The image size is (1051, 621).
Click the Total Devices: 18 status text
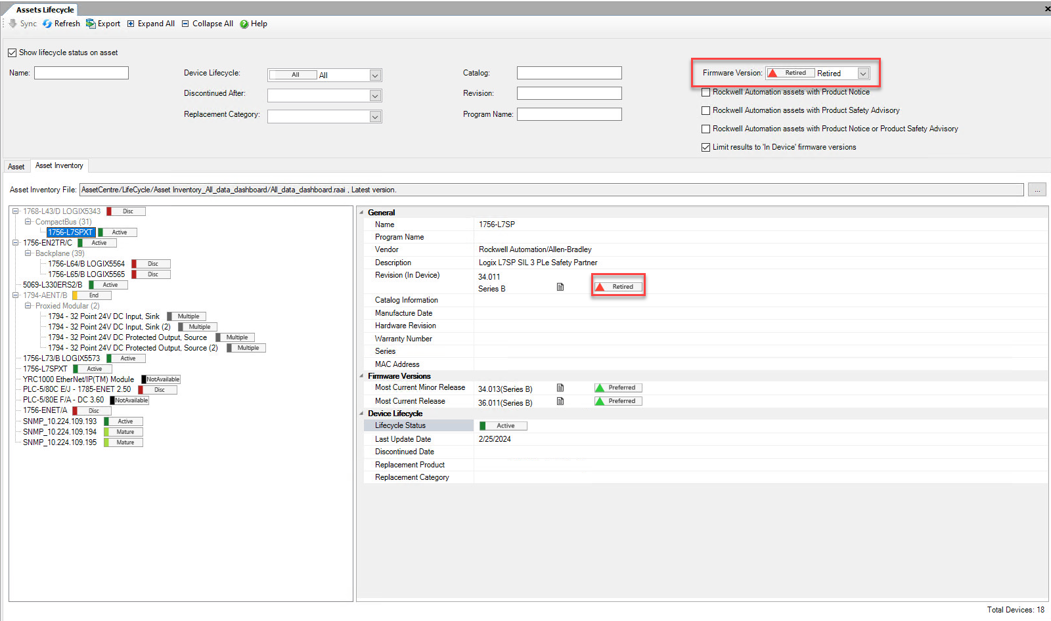1016,610
